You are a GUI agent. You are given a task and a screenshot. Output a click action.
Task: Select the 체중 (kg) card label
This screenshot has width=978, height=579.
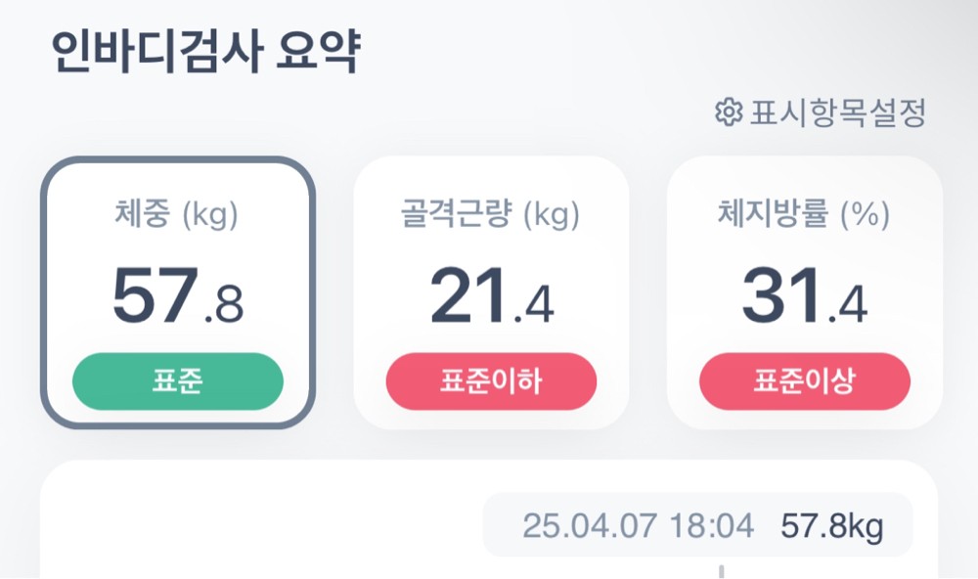click(177, 215)
